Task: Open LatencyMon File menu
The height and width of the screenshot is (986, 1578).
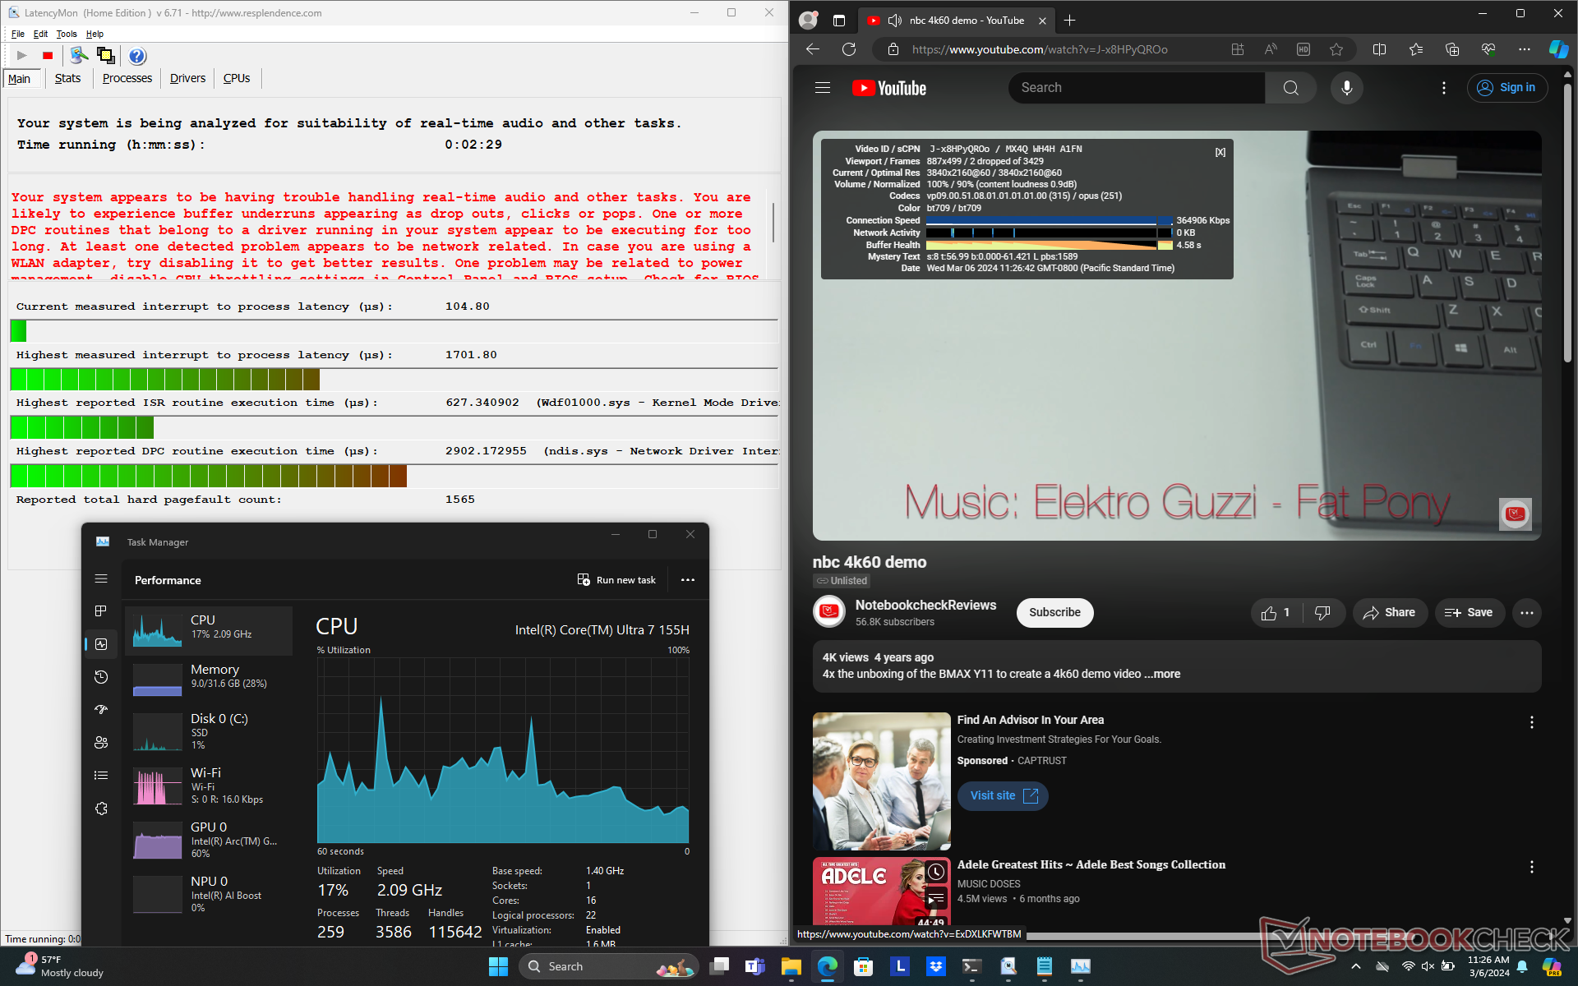Action: (x=18, y=34)
